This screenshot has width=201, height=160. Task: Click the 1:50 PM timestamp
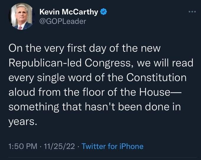pyautogui.click(x=23, y=146)
